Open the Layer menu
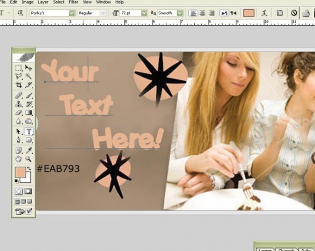Viewport: 315px width, 251px height. click(43, 2)
